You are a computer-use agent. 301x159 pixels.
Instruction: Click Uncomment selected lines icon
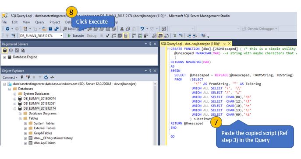pyautogui.click(x=181, y=35)
